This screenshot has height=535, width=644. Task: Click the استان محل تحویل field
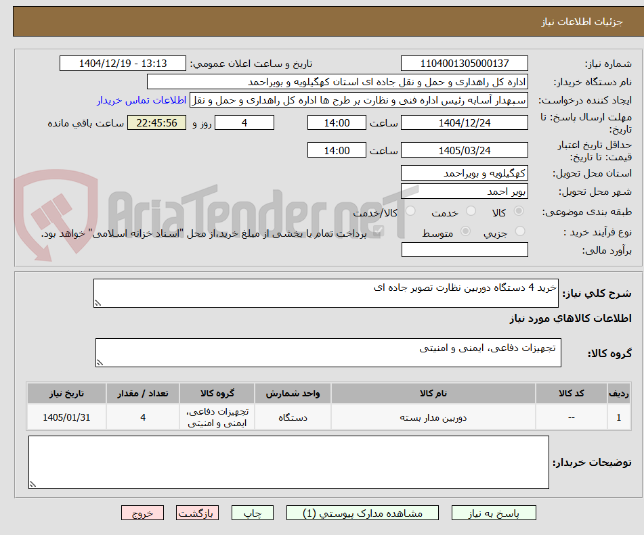tap(465, 172)
